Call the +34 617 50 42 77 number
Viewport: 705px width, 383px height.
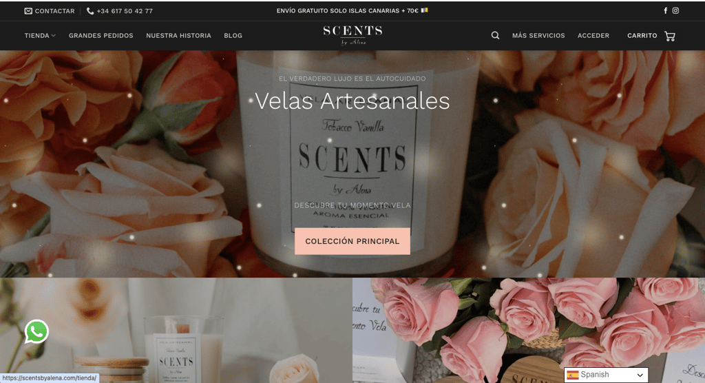[125, 11]
